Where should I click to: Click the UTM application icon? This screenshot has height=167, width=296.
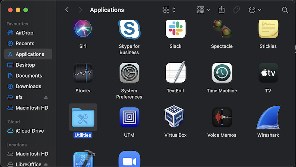tap(129, 117)
